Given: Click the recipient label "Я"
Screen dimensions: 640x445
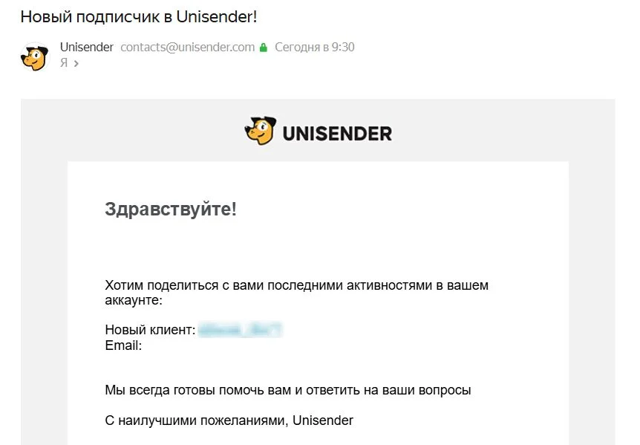Looking at the screenshot, I should tap(64, 63).
